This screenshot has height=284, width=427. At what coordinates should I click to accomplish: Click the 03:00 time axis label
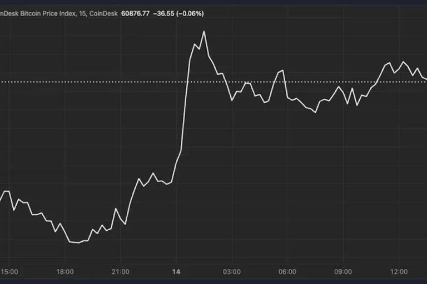(232, 272)
